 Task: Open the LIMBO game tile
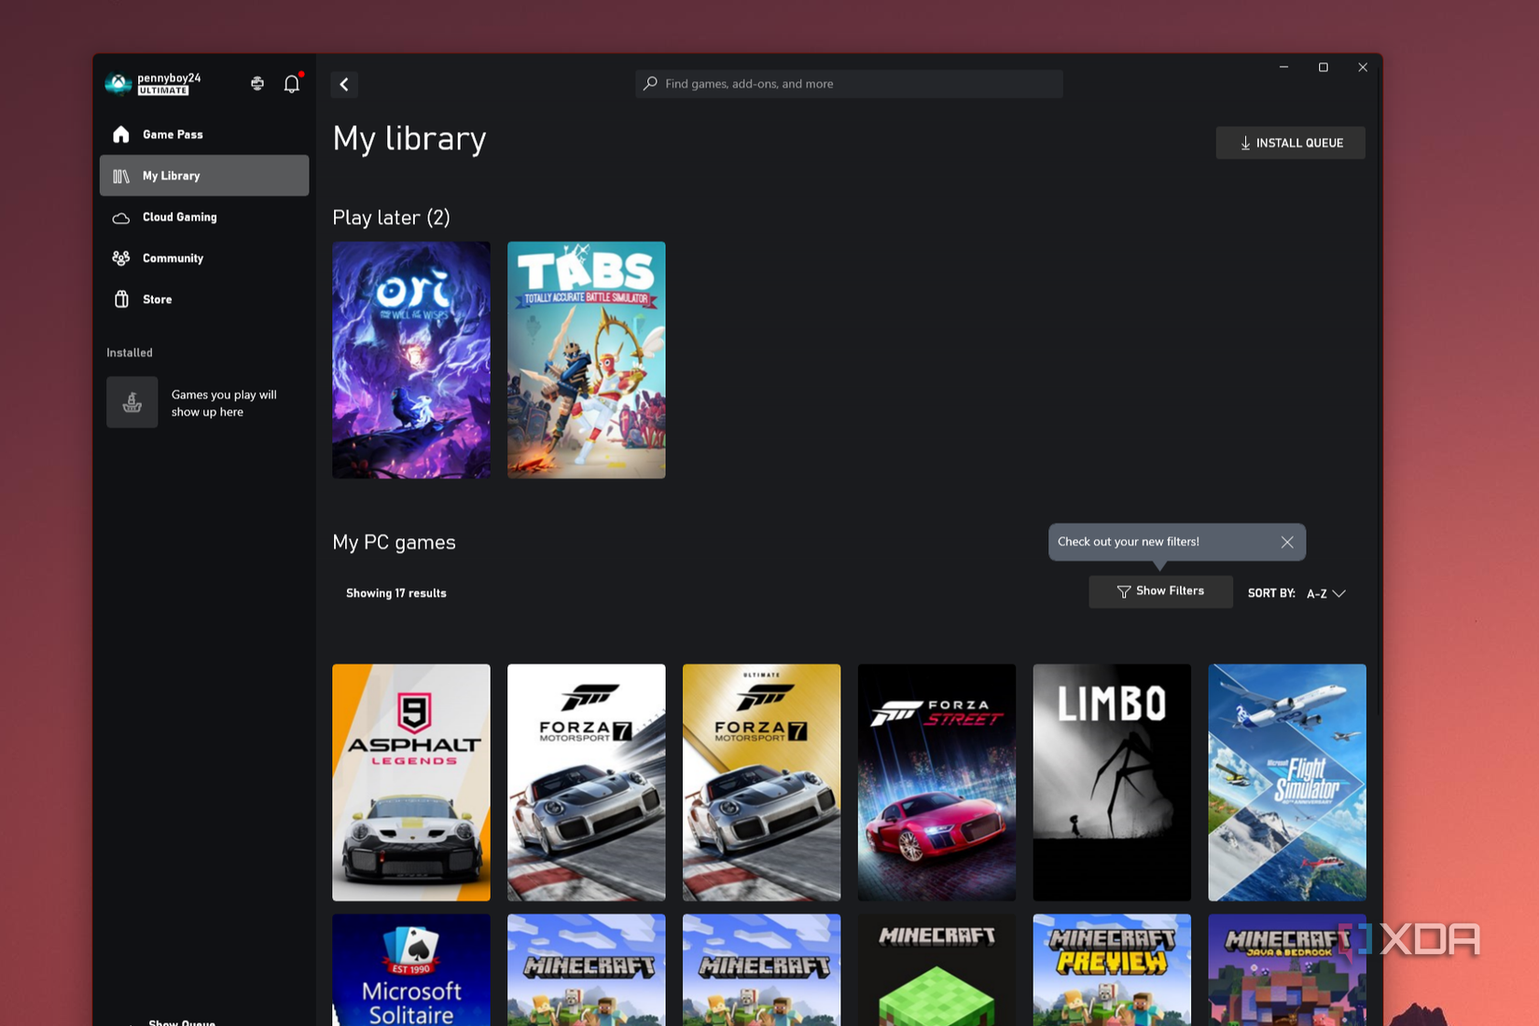point(1112,783)
